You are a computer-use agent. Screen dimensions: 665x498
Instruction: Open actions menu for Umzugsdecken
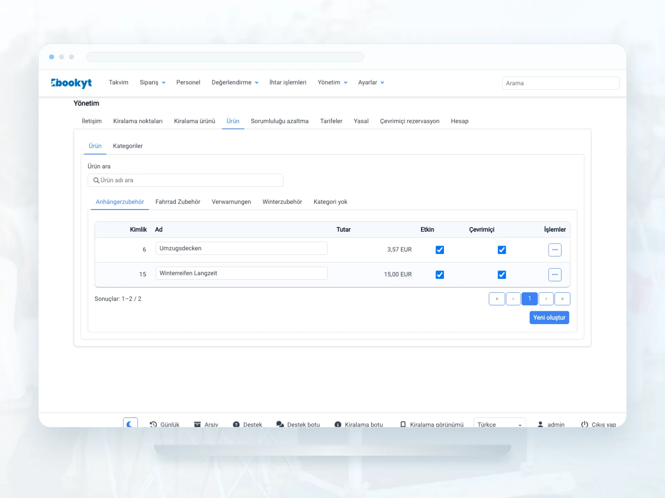[555, 250]
